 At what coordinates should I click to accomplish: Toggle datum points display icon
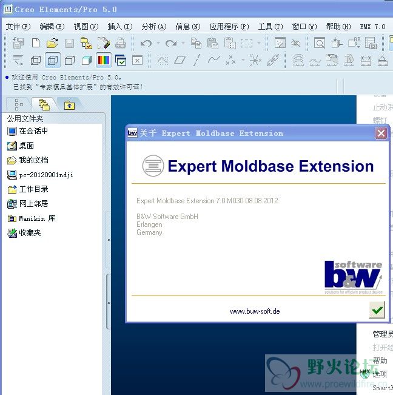coord(230,61)
